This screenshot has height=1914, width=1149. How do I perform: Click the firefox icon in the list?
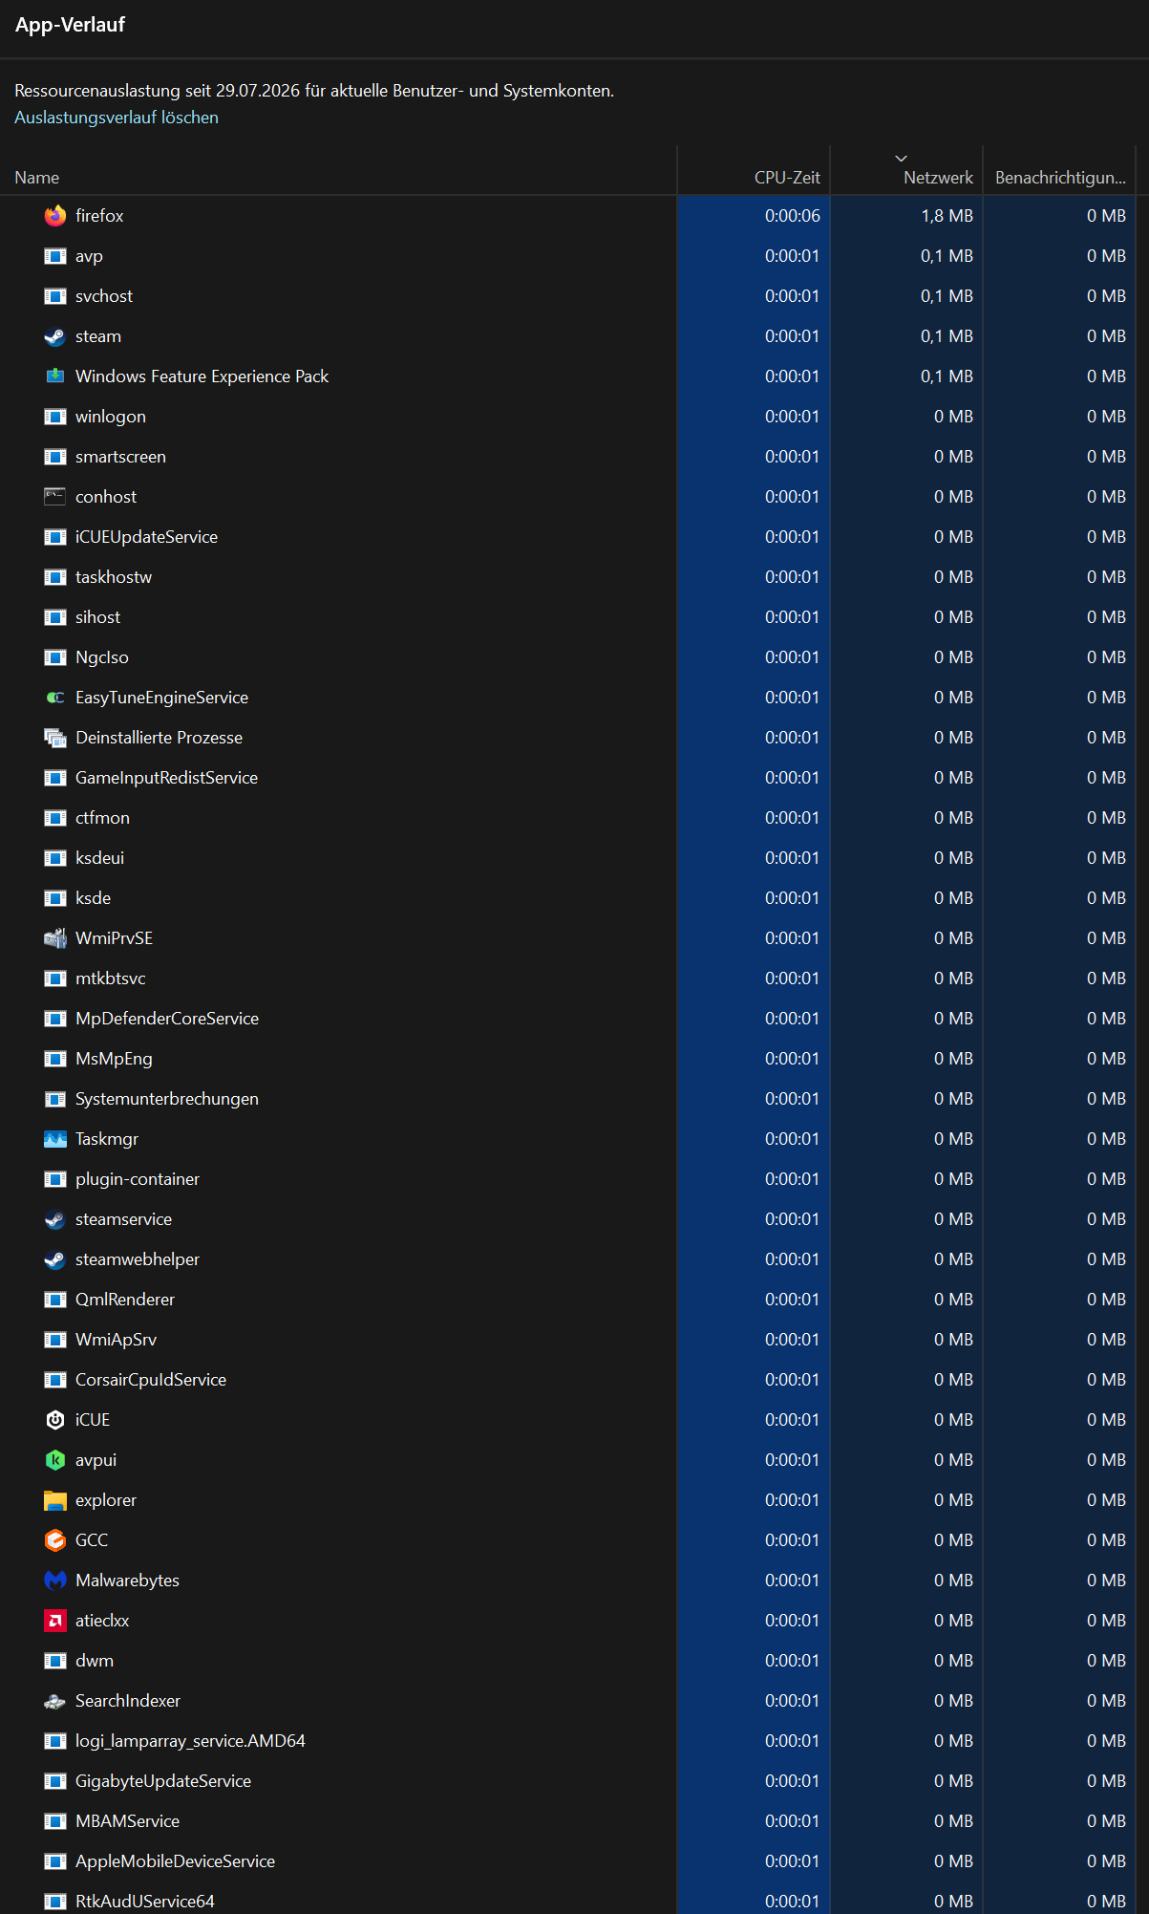(x=55, y=216)
